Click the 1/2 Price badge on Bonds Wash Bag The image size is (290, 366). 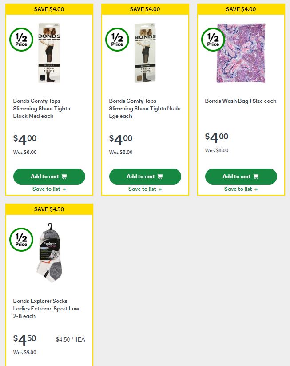[x=213, y=39]
